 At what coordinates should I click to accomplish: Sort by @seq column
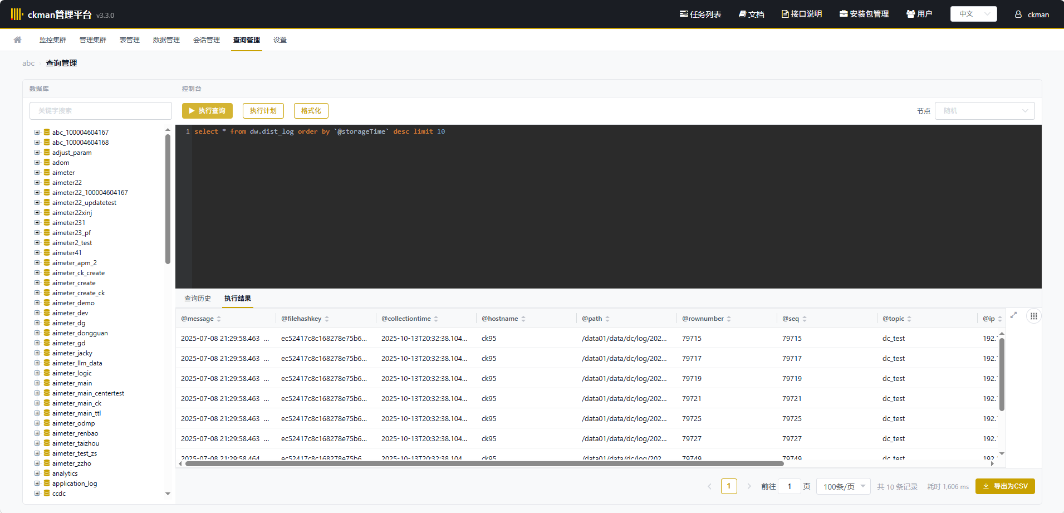click(805, 319)
